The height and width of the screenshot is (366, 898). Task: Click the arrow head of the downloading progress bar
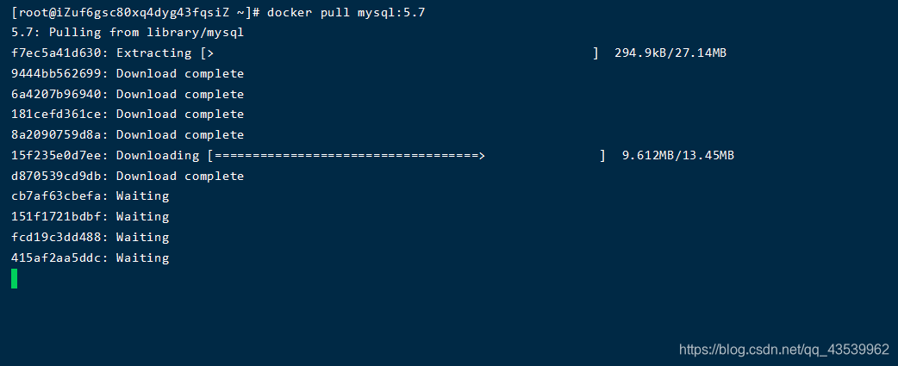click(482, 156)
